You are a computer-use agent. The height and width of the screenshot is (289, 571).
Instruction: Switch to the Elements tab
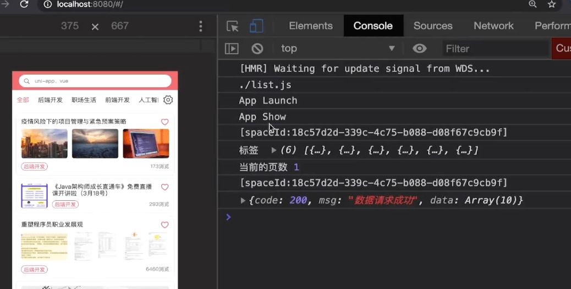pyautogui.click(x=311, y=26)
